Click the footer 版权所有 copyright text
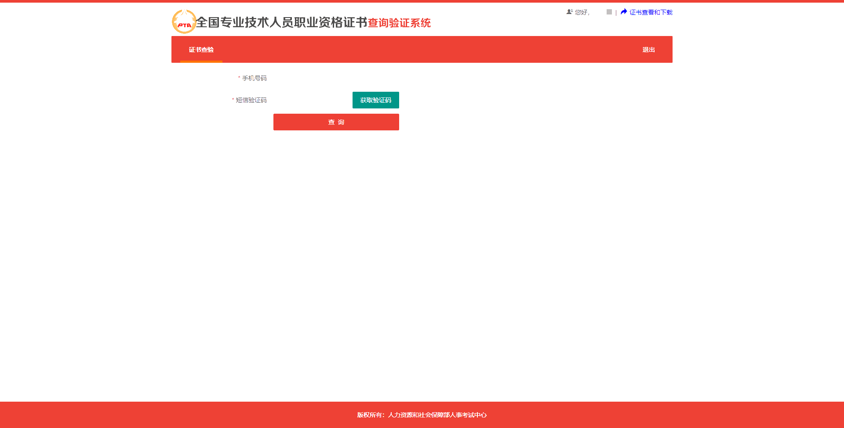The image size is (844, 428). pos(422,415)
